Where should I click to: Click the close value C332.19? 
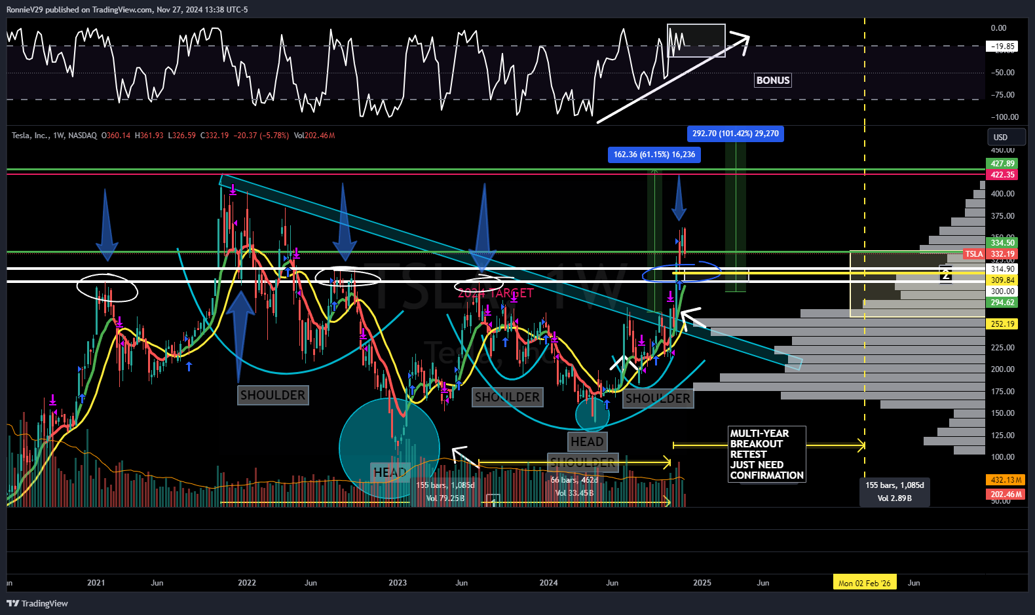[214, 136]
